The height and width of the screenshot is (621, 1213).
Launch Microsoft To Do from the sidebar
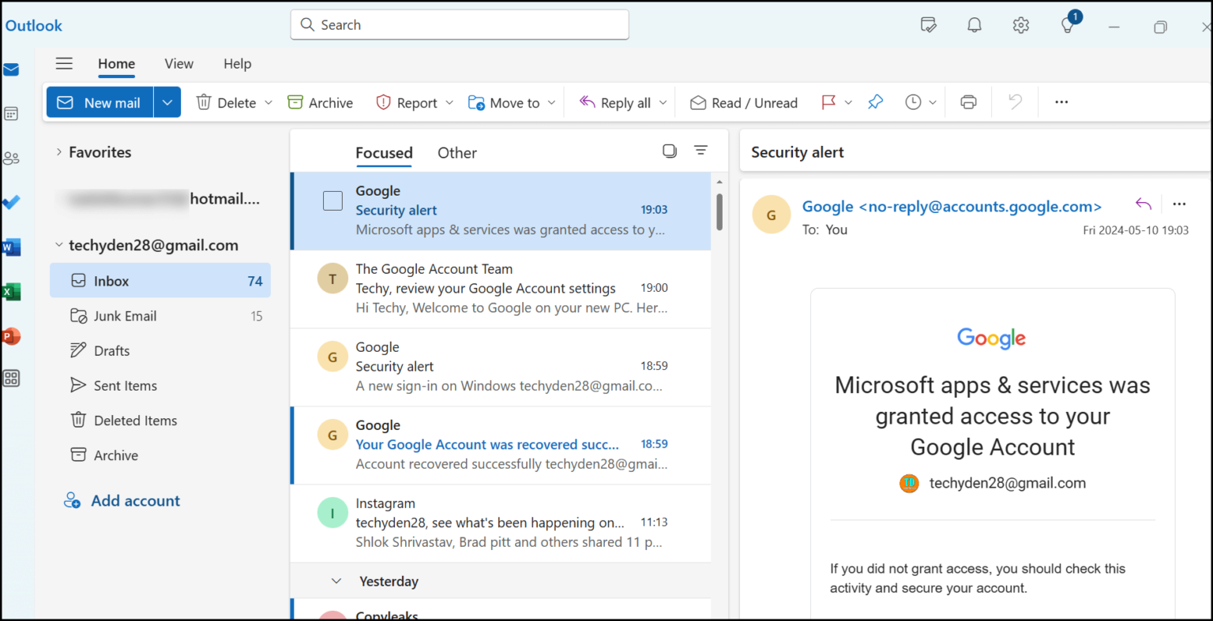tap(12, 201)
